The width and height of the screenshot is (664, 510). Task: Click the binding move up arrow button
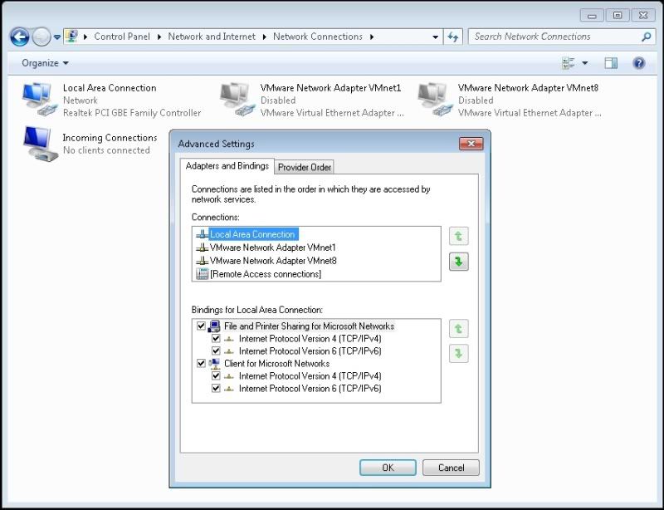pyautogui.click(x=459, y=328)
